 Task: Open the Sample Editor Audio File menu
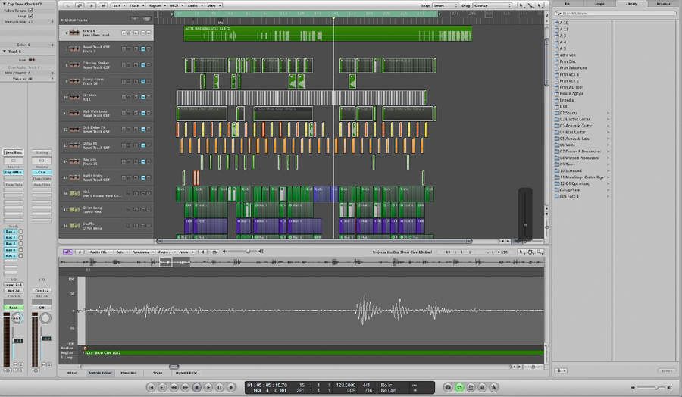coord(99,252)
